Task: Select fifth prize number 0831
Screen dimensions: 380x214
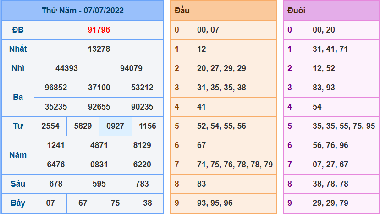Action: coord(99,165)
